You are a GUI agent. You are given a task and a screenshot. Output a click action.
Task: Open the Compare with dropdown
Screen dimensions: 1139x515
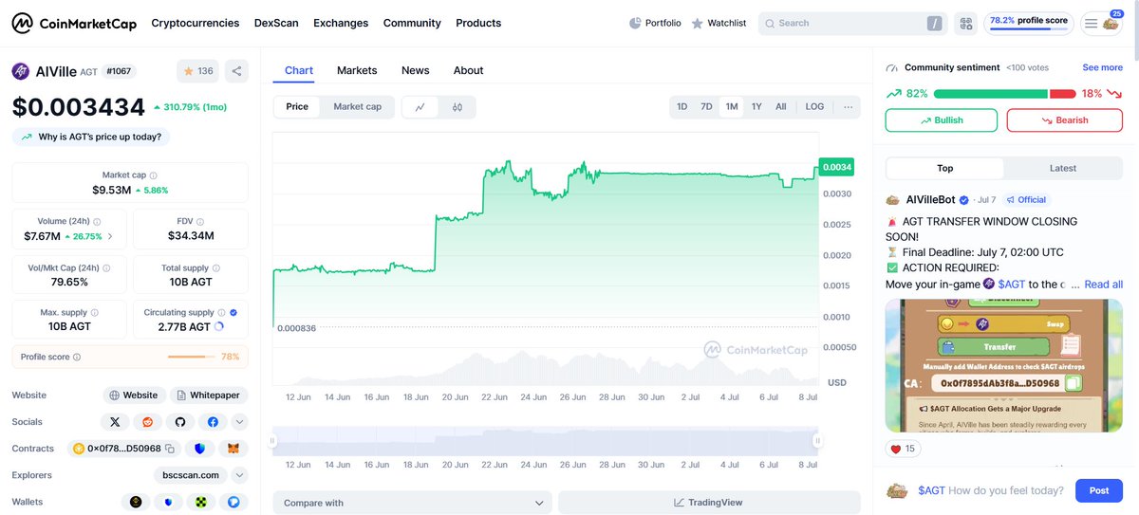[412, 503]
